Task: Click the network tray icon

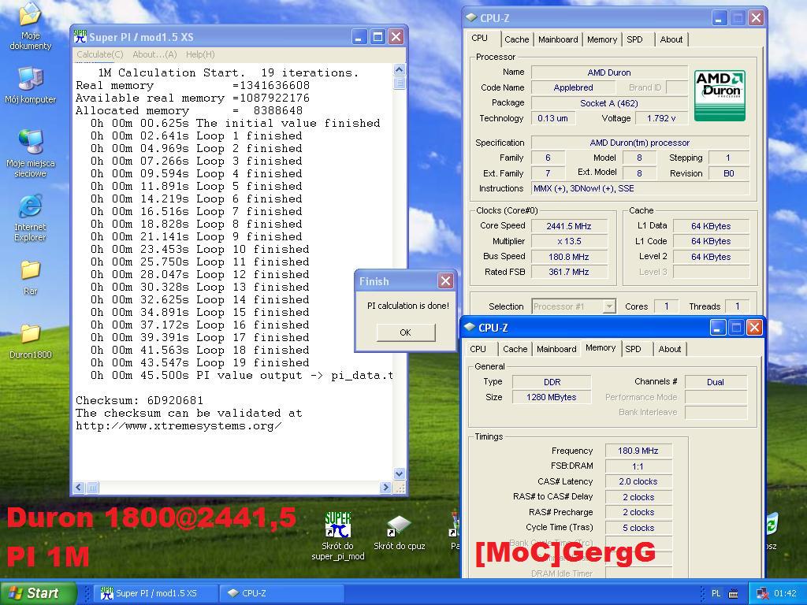Action: (x=762, y=593)
